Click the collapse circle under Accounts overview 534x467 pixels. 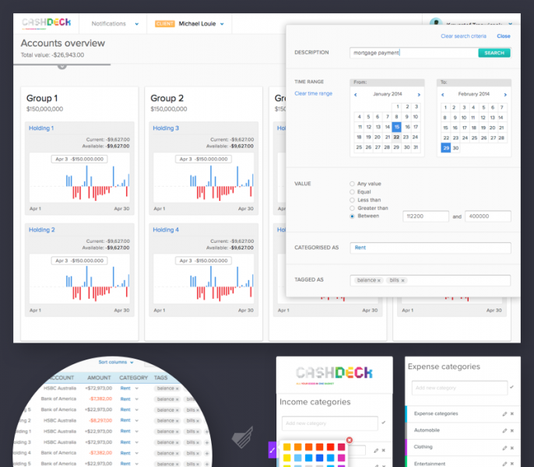[x=62, y=67]
